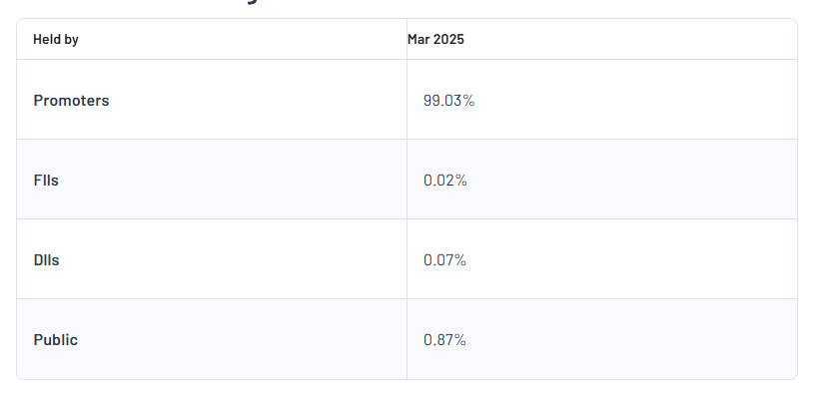Click blank header area right of Mar 2025

631,39
